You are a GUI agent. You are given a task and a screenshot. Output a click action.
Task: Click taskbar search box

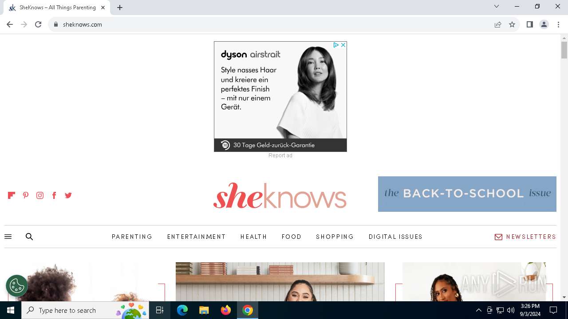(85, 310)
